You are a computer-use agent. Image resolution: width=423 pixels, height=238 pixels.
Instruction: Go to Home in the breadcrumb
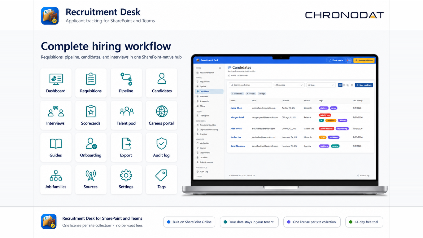[x=233, y=76]
